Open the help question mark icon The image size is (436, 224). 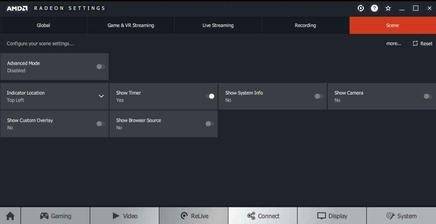coord(374,9)
